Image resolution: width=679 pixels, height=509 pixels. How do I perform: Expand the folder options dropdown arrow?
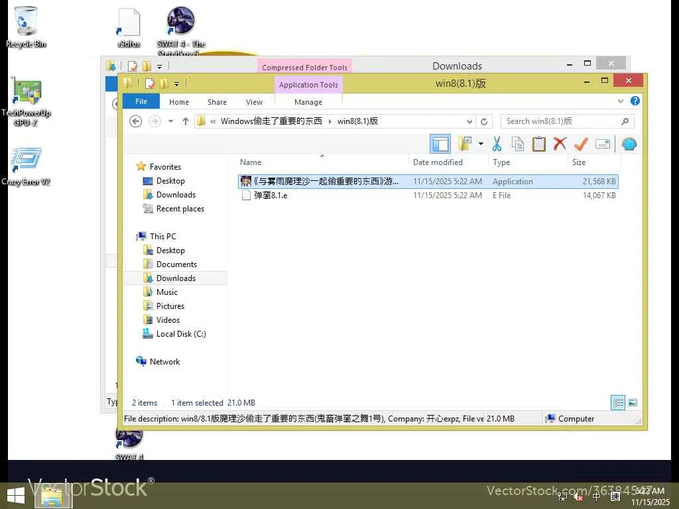click(x=481, y=144)
